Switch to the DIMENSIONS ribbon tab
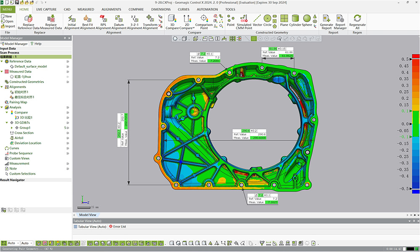This screenshot has height=252, width=420. tap(160, 9)
